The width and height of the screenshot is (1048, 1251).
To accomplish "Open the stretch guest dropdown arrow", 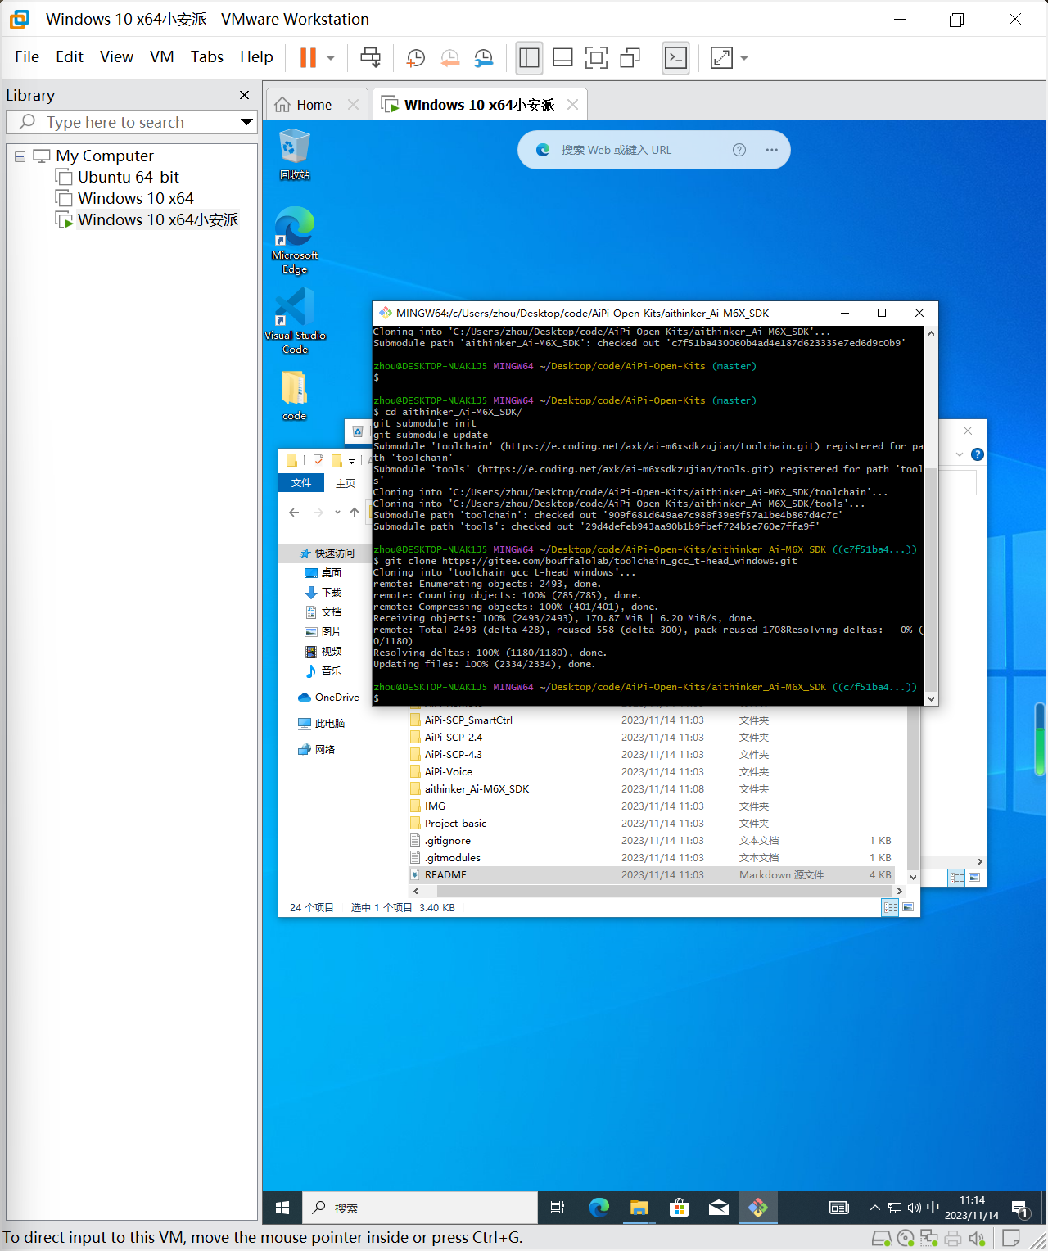I will (744, 57).
